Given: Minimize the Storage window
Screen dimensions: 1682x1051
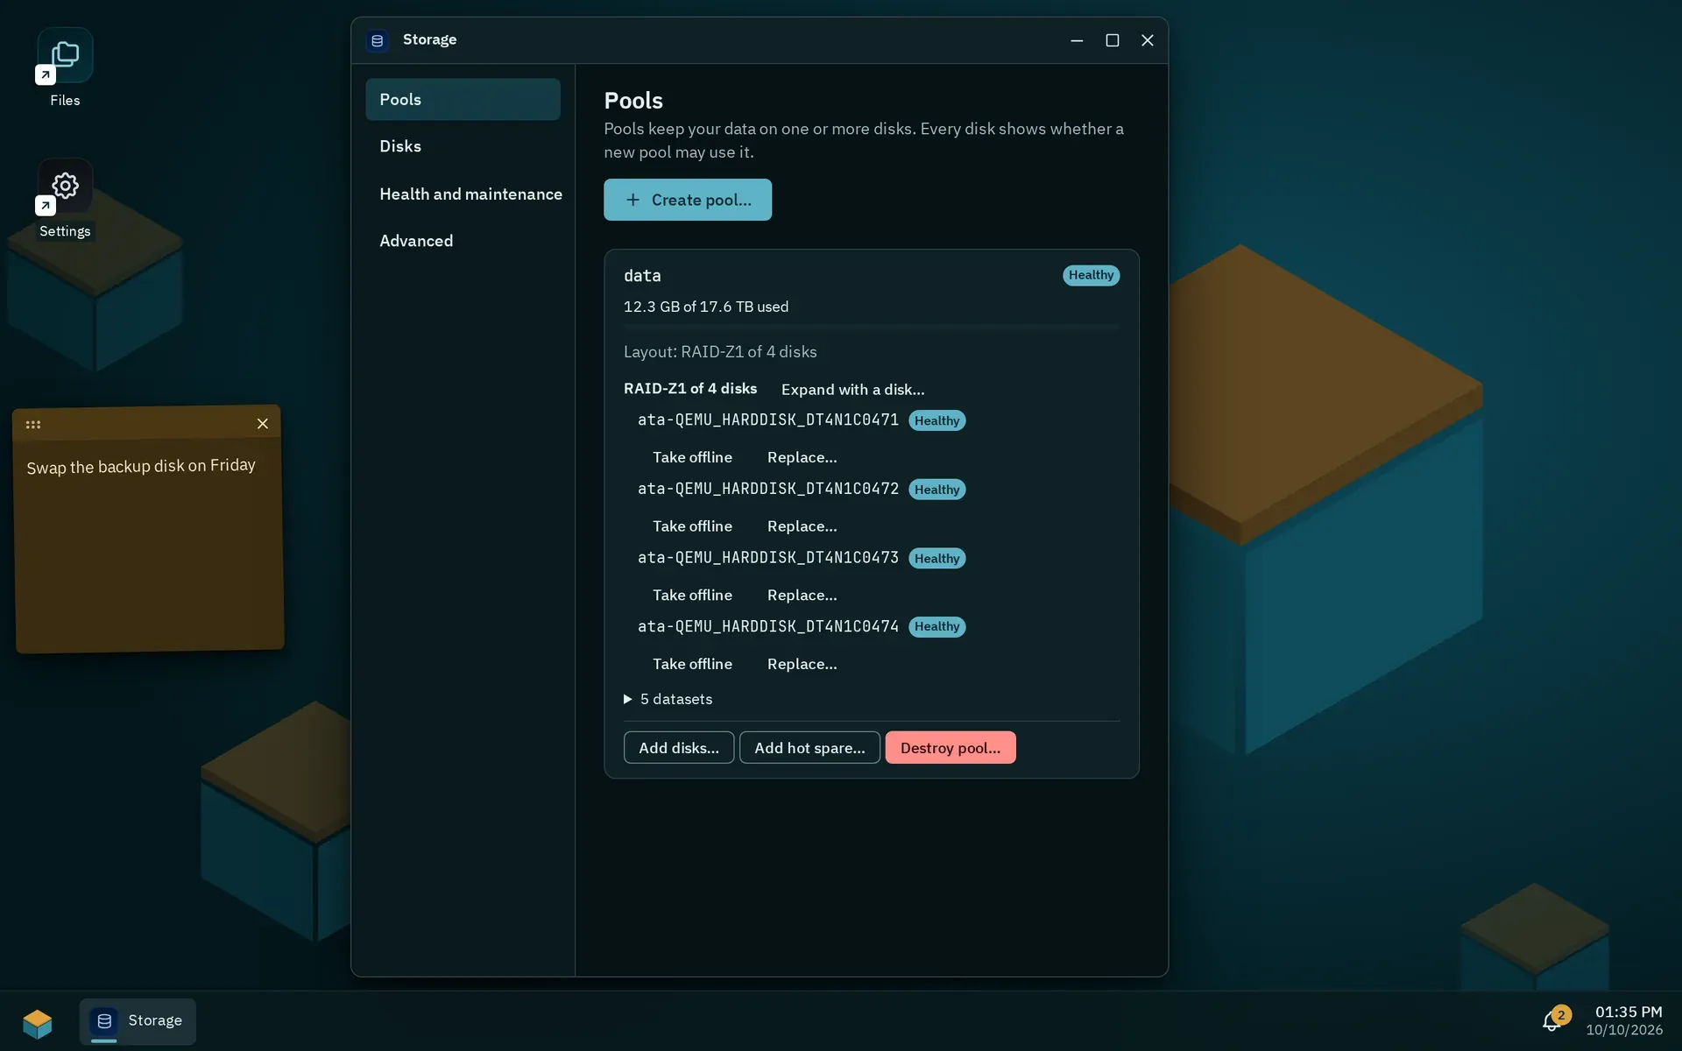Looking at the screenshot, I should [x=1077, y=40].
